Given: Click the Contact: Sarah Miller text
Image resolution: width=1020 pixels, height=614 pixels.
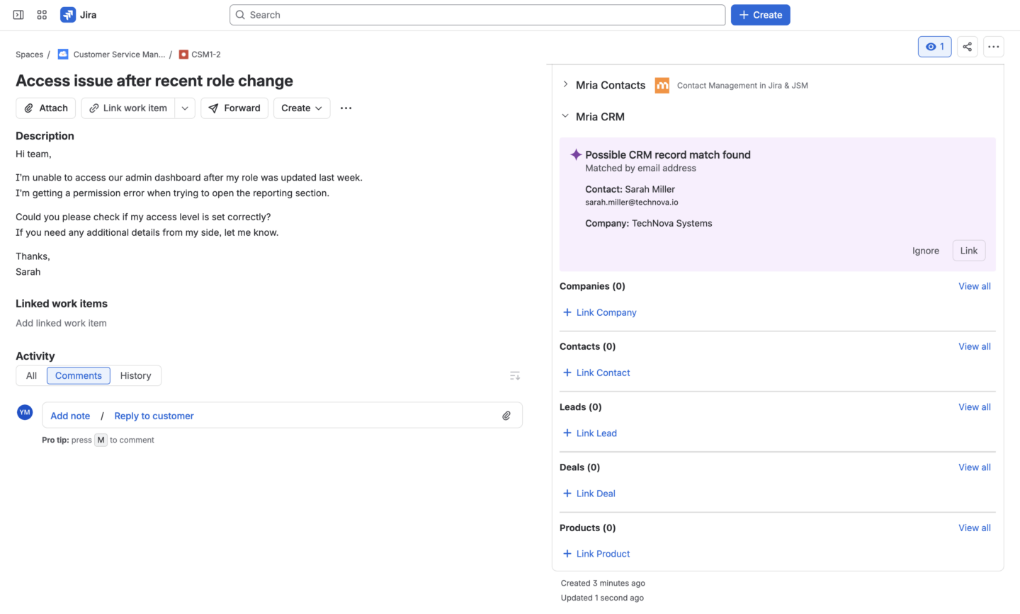Looking at the screenshot, I should [x=630, y=189].
